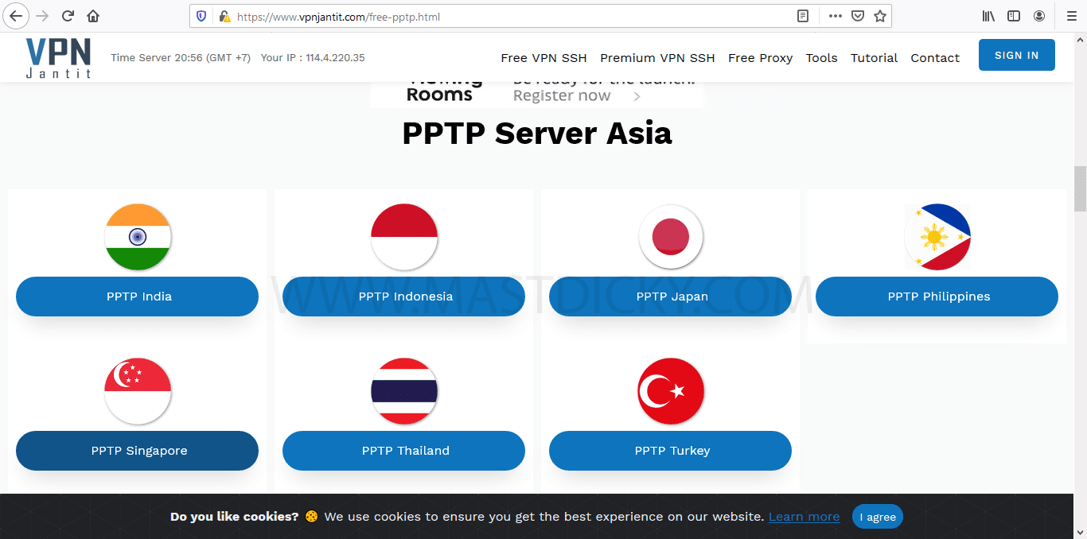Click the VPN Jantit logo
This screenshot has width=1087, height=539.
(58, 57)
